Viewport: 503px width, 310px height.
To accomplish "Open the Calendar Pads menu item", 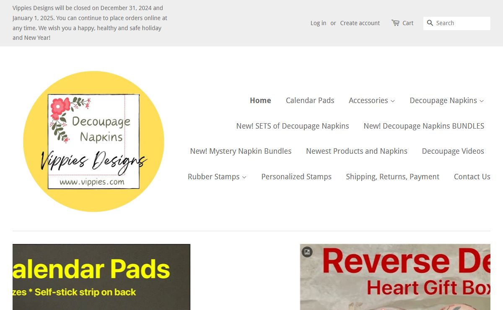I will click(310, 101).
